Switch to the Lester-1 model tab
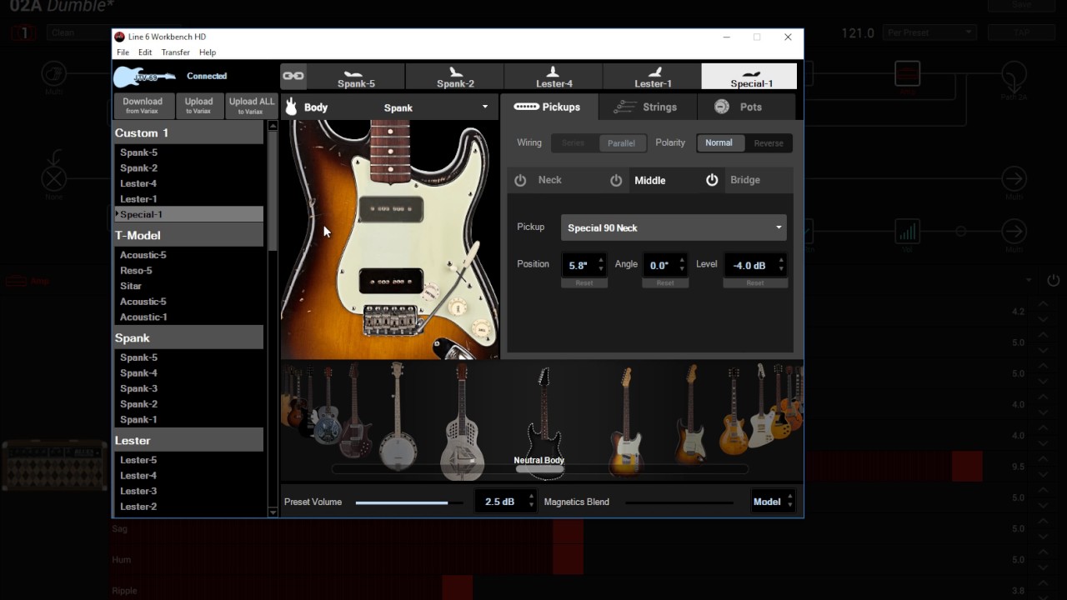 click(x=653, y=77)
